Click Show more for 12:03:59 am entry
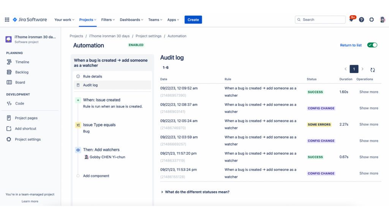 point(368,141)
